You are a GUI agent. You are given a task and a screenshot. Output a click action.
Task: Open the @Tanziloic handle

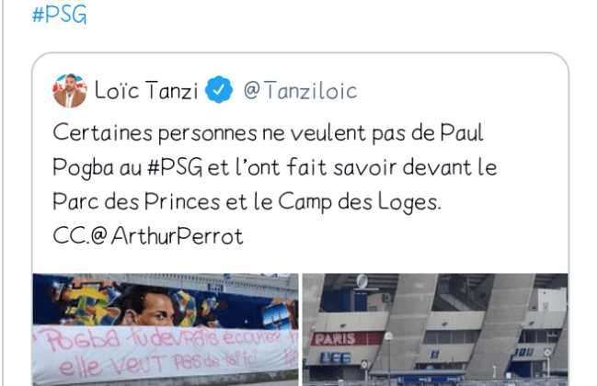coord(300,91)
